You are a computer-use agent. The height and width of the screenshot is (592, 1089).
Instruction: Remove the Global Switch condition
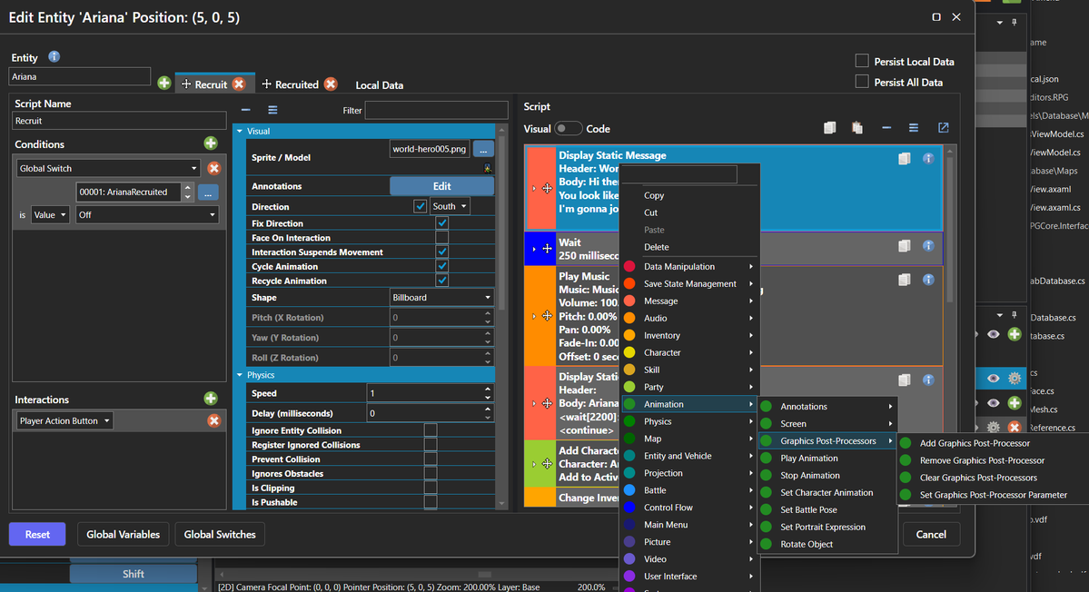click(214, 168)
